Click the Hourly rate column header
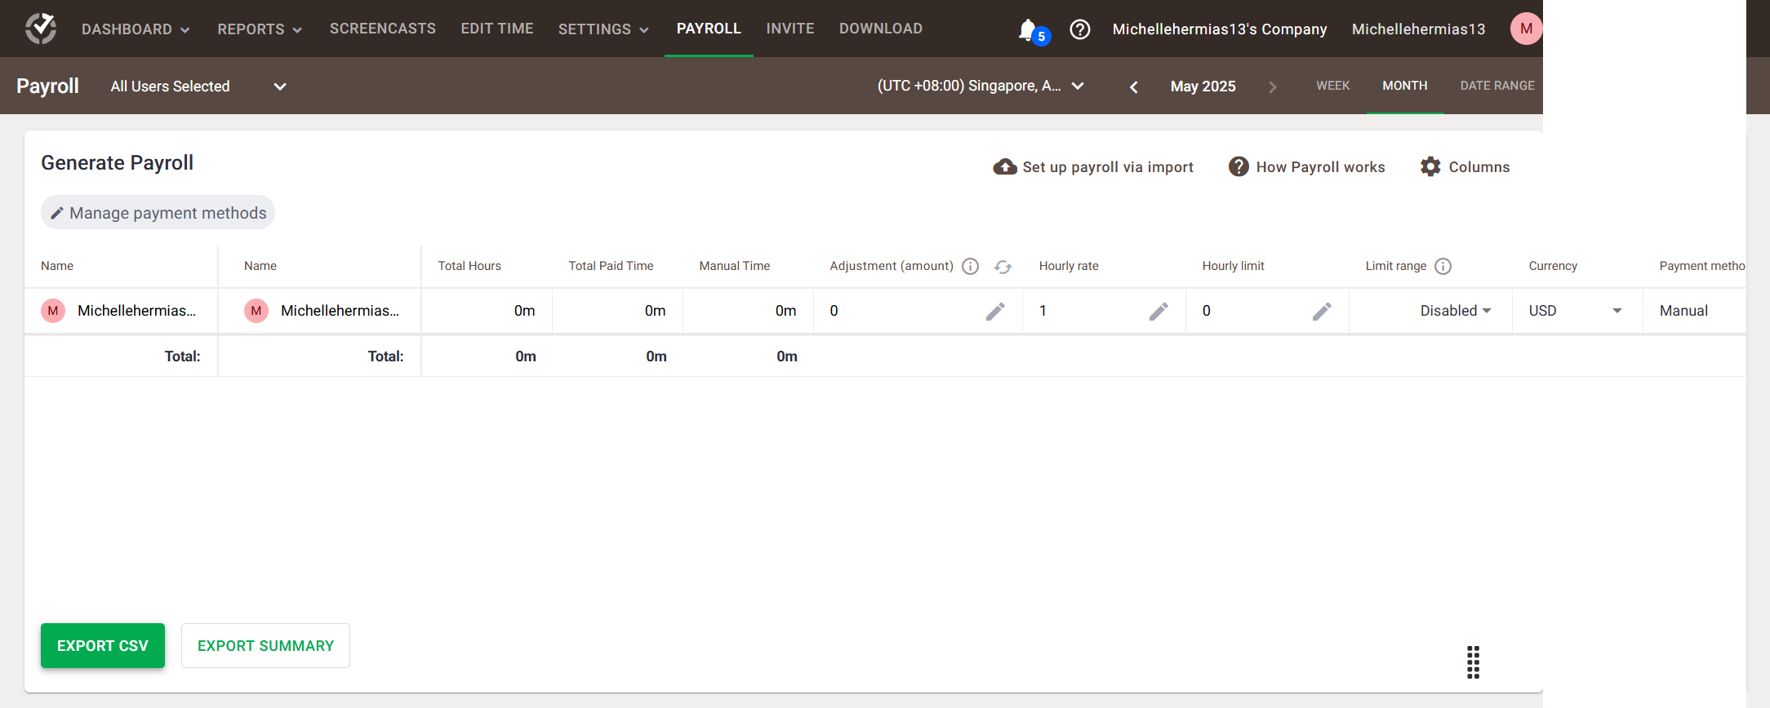Screen dimensions: 1770x708 [x=1069, y=266]
